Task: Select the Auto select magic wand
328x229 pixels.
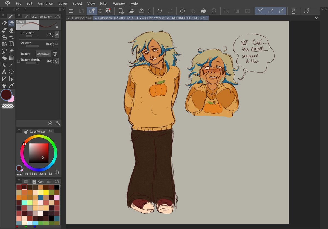Action: (x=11, y=51)
